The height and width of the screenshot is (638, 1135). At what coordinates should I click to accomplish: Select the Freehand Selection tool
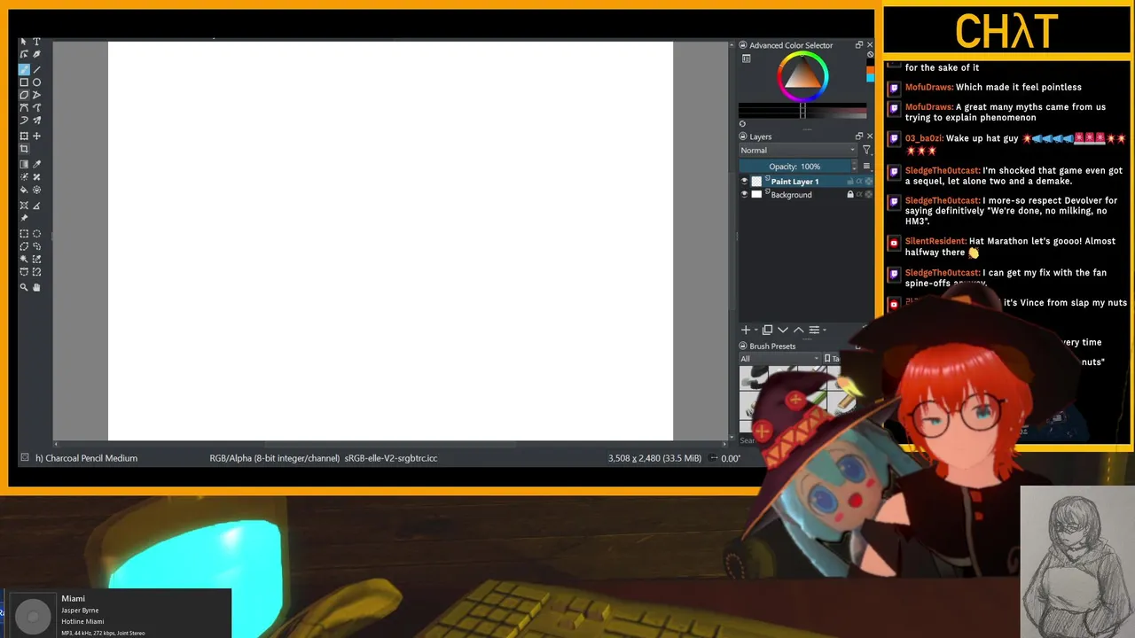pos(36,246)
